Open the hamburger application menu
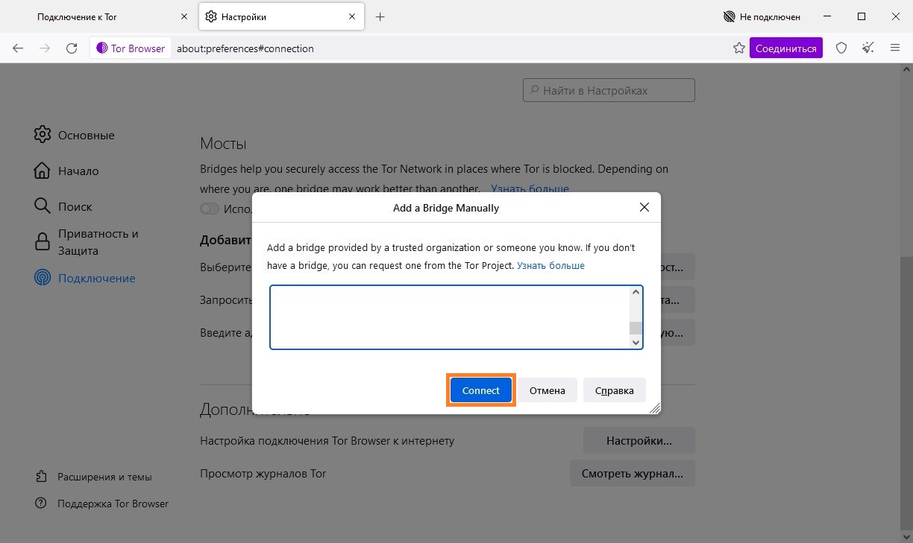Viewport: 913px width, 543px height. 895,48
